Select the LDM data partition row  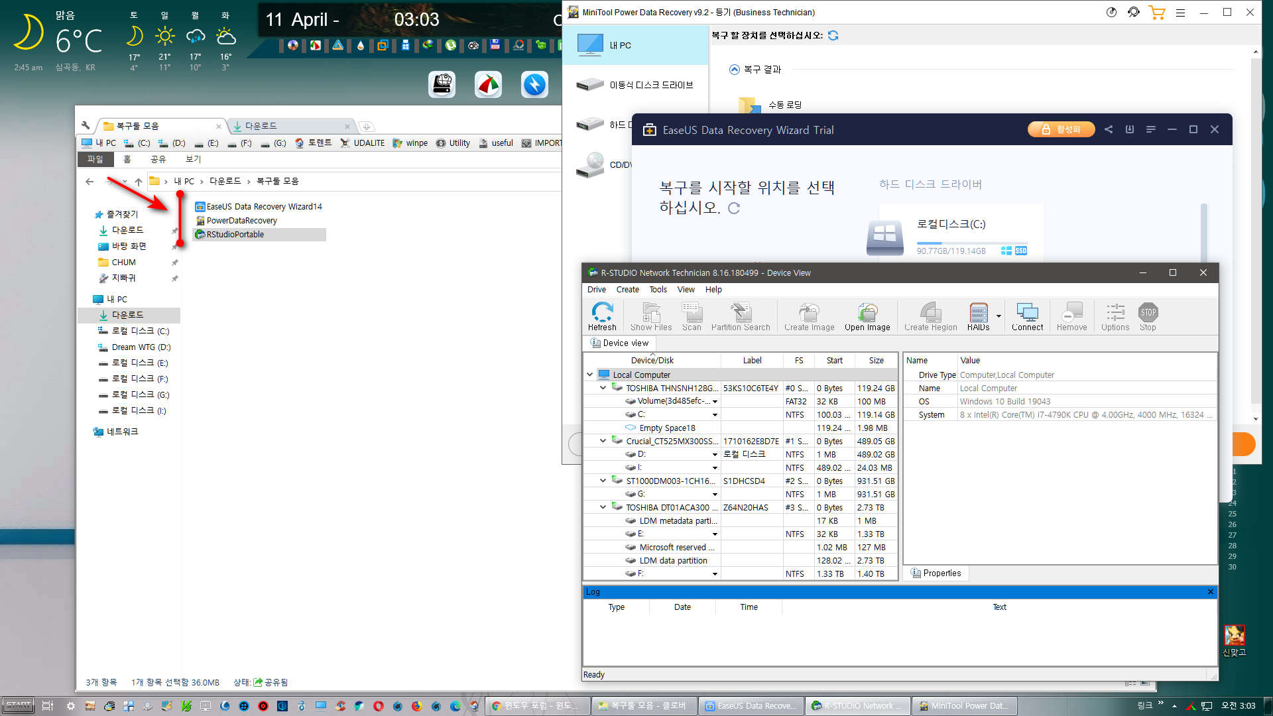point(740,560)
